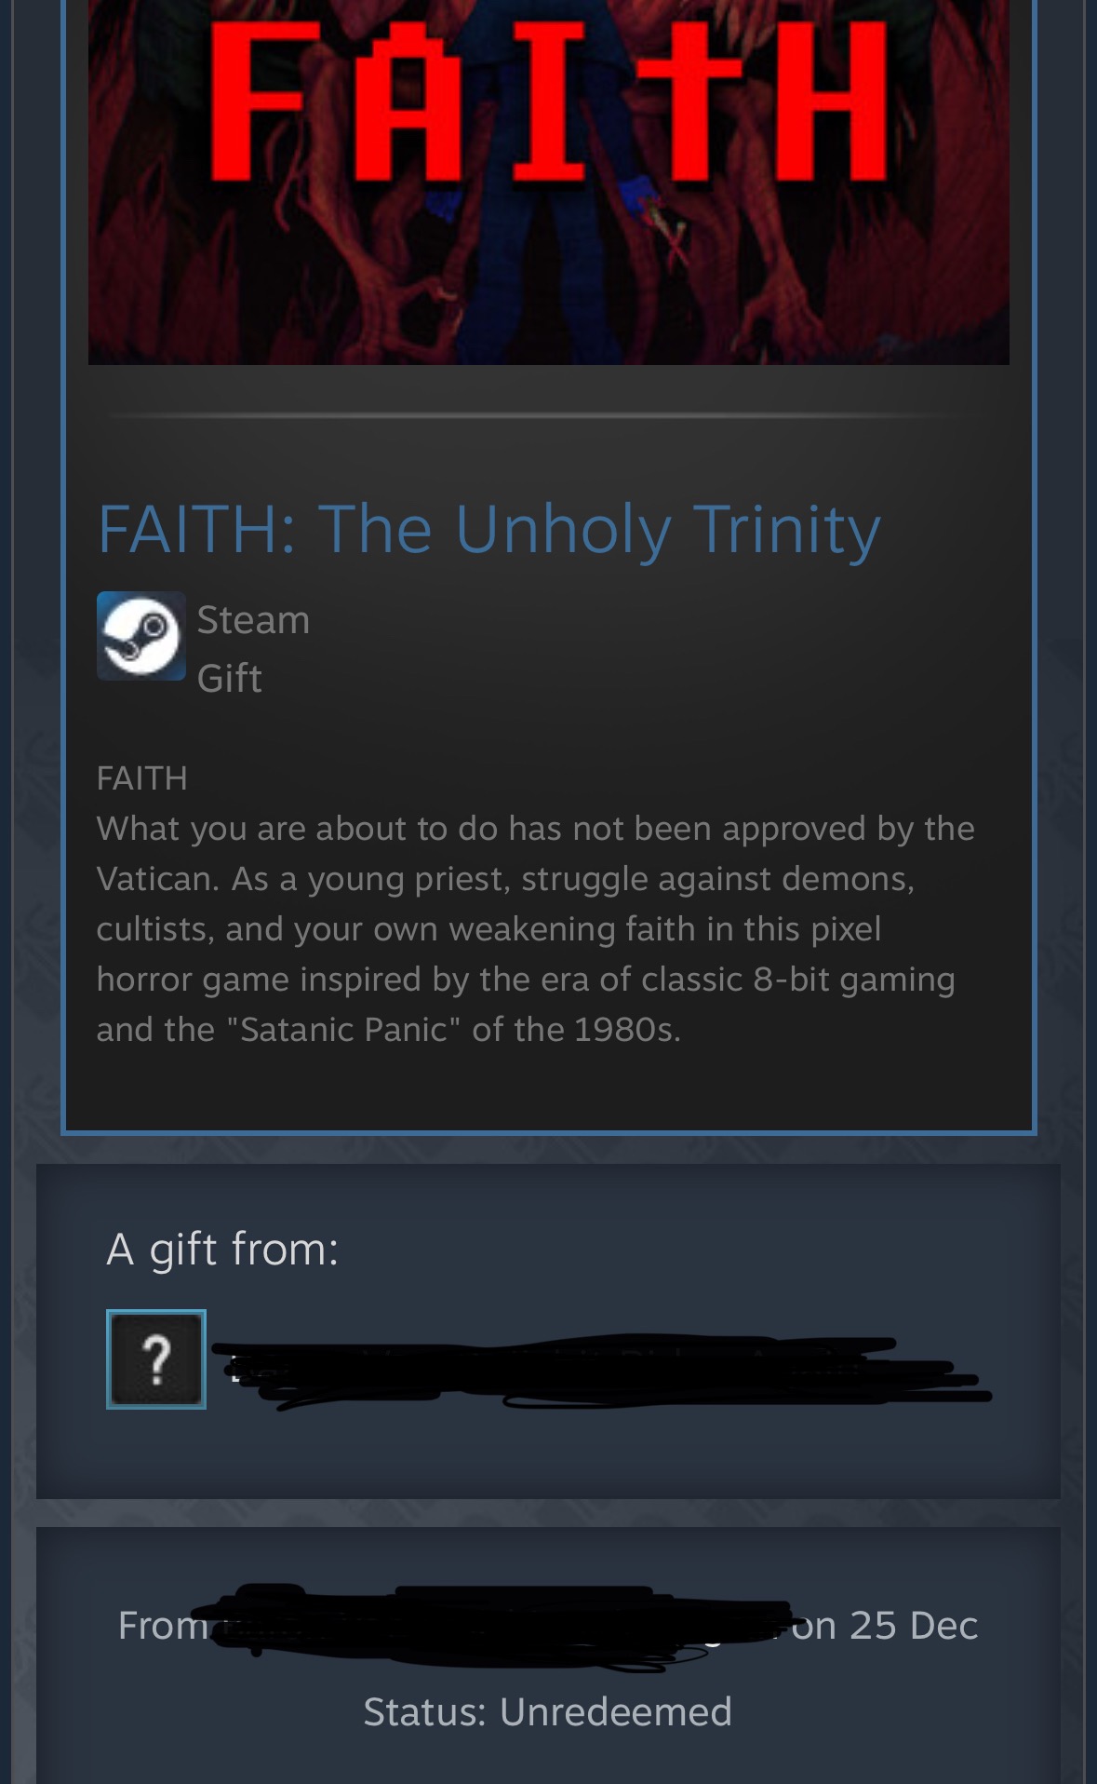Click the 'Gift' item type label
The height and width of the screenshot is (1784, 1097).
tap(229, 678)
